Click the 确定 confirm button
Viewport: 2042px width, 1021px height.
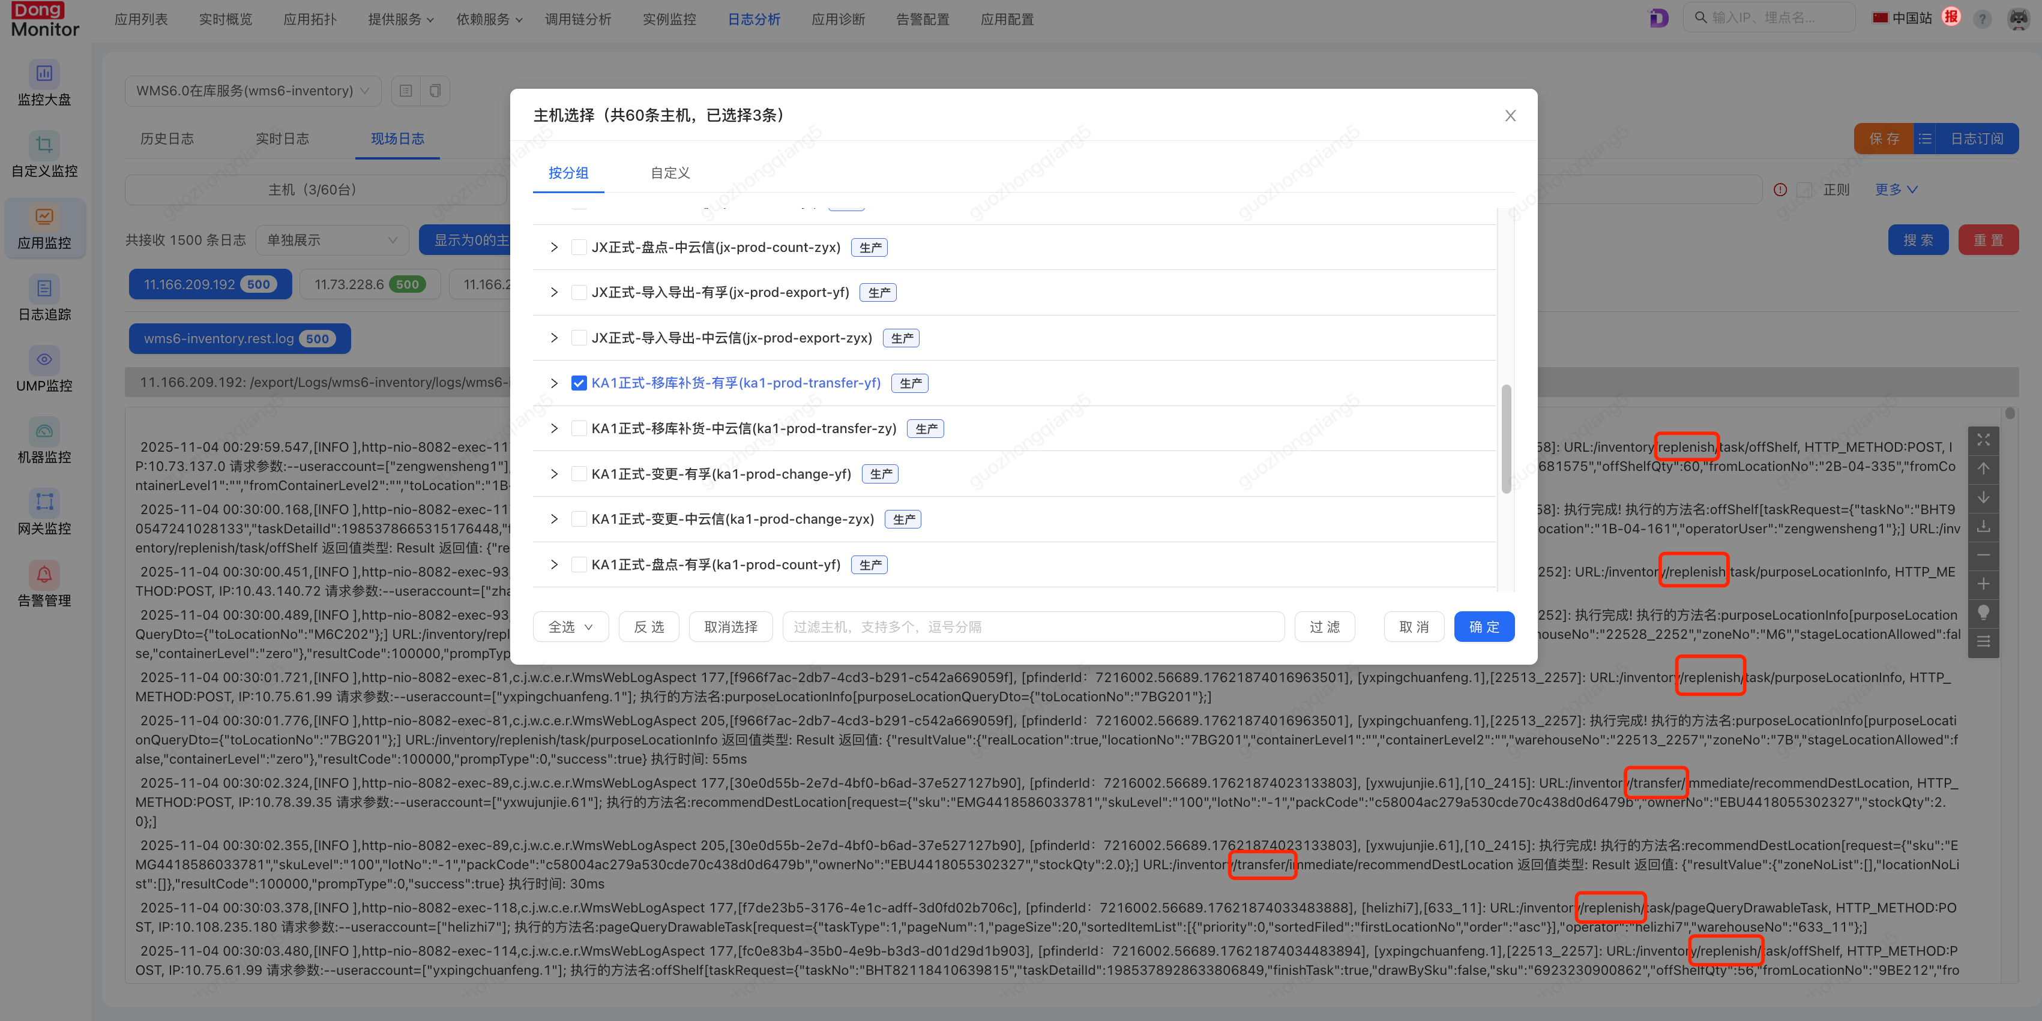click(1484, 626)
